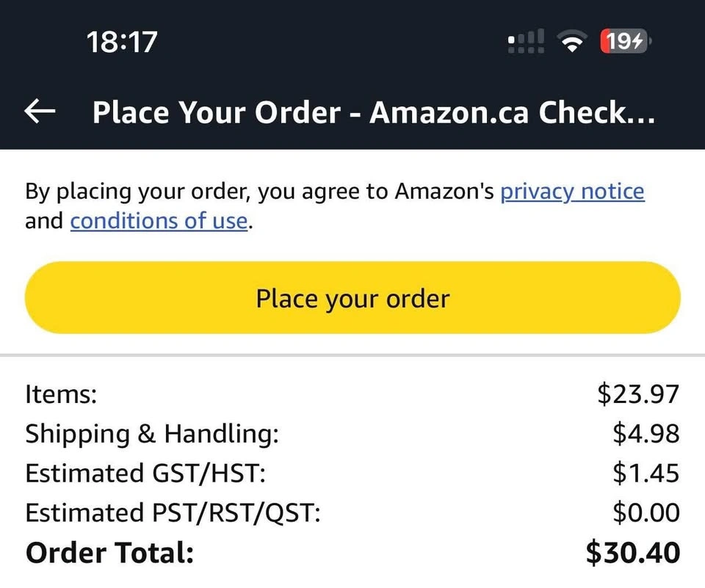The image size is (705, 588).
Task: Tap the $30.40 order total amount
Action: [x=633, y=553]
